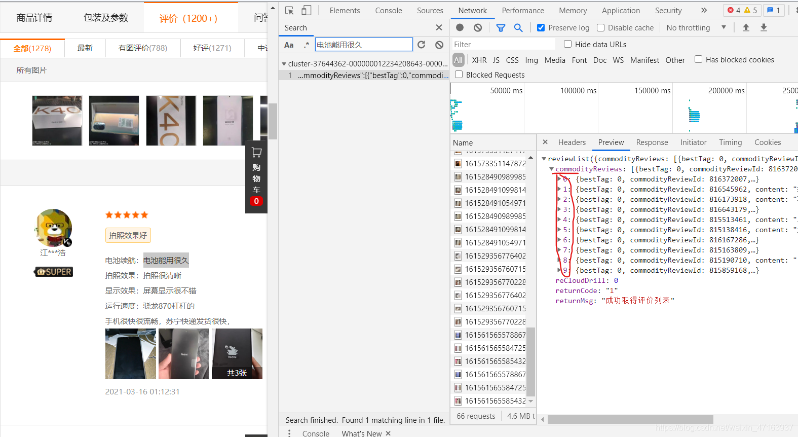Filter requests by Img

point(531,60)
